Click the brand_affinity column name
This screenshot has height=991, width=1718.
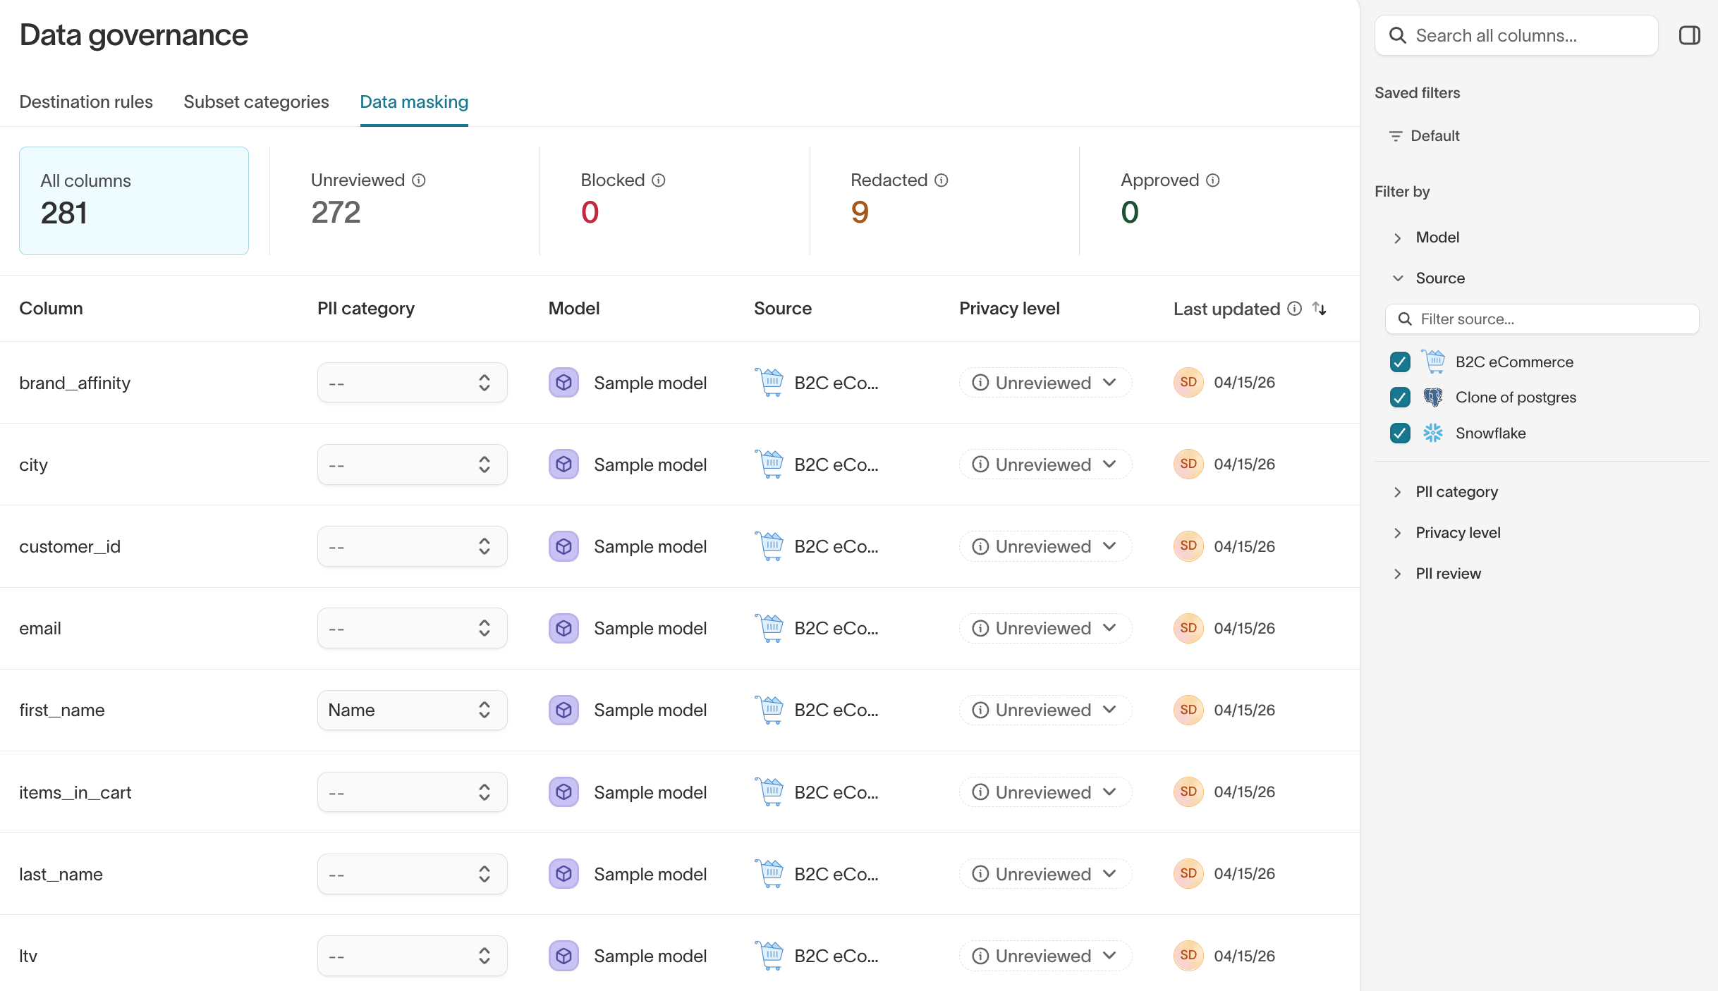point(75,383)
